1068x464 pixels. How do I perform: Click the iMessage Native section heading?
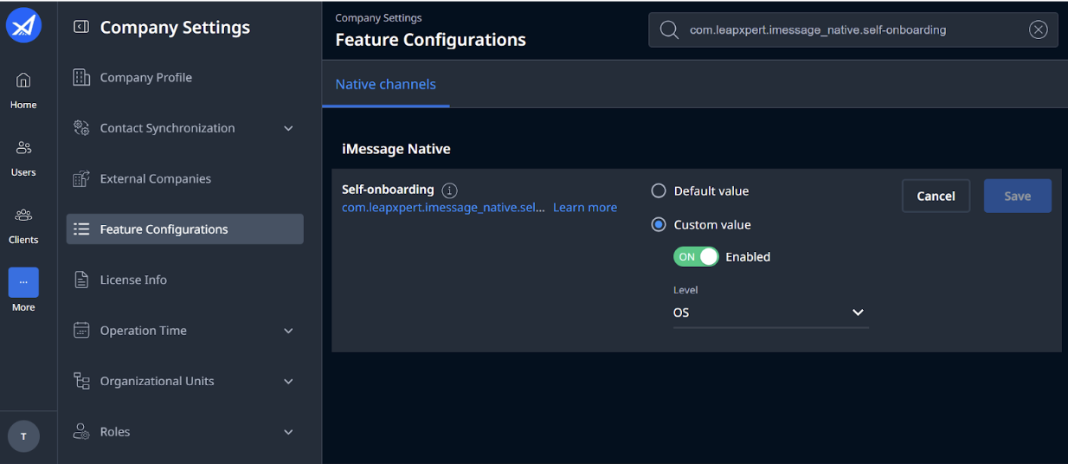(396, 149)
